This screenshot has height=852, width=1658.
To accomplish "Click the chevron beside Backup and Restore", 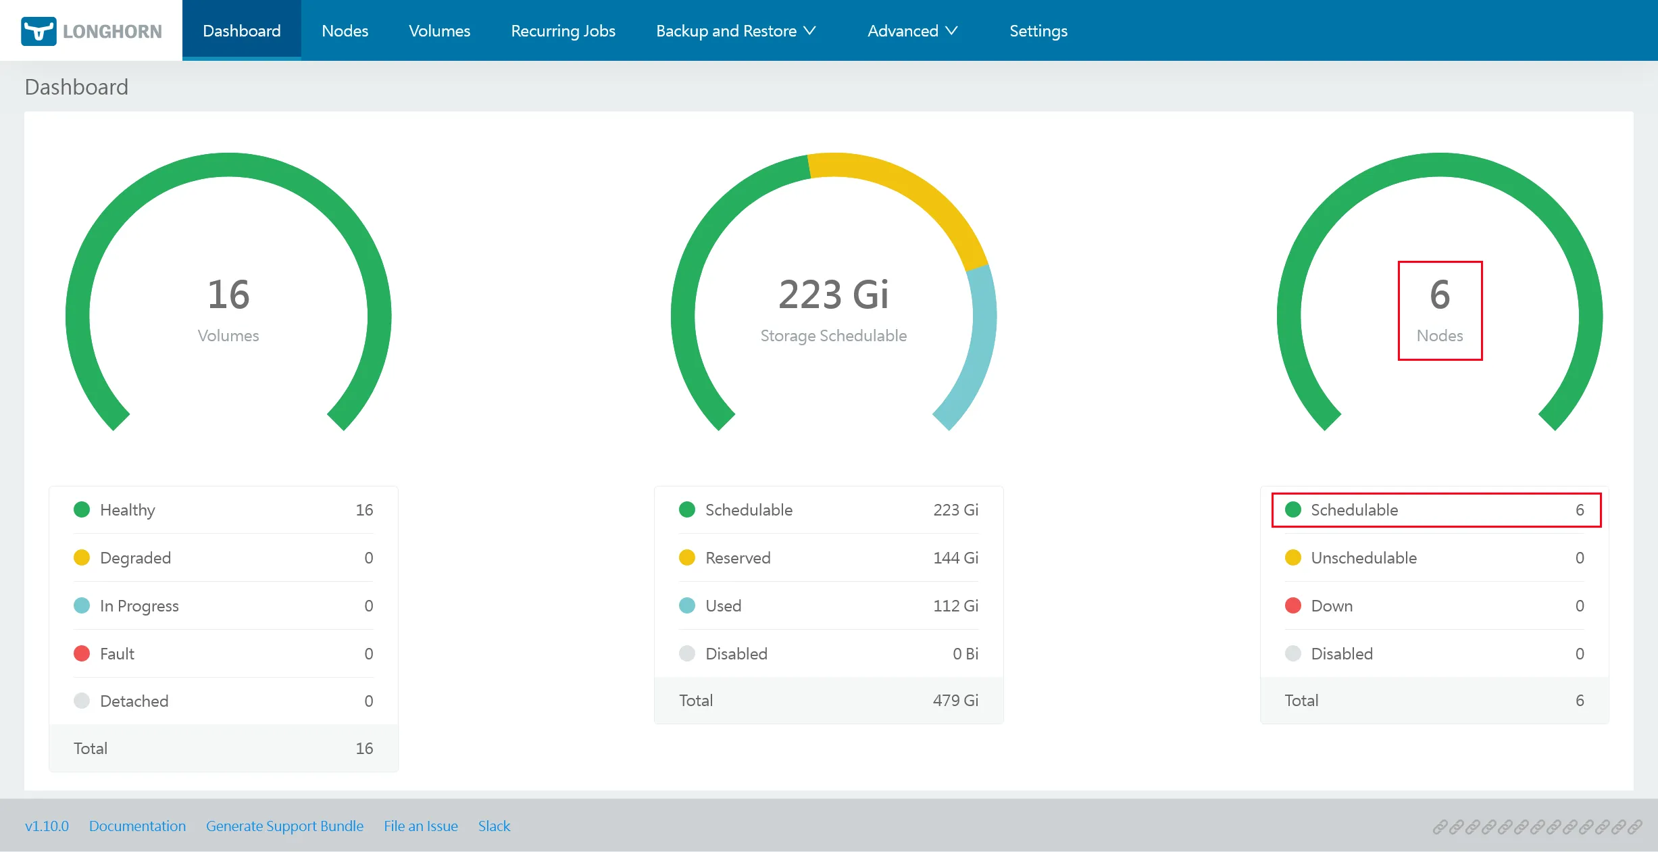I will [x=810, y=31].
